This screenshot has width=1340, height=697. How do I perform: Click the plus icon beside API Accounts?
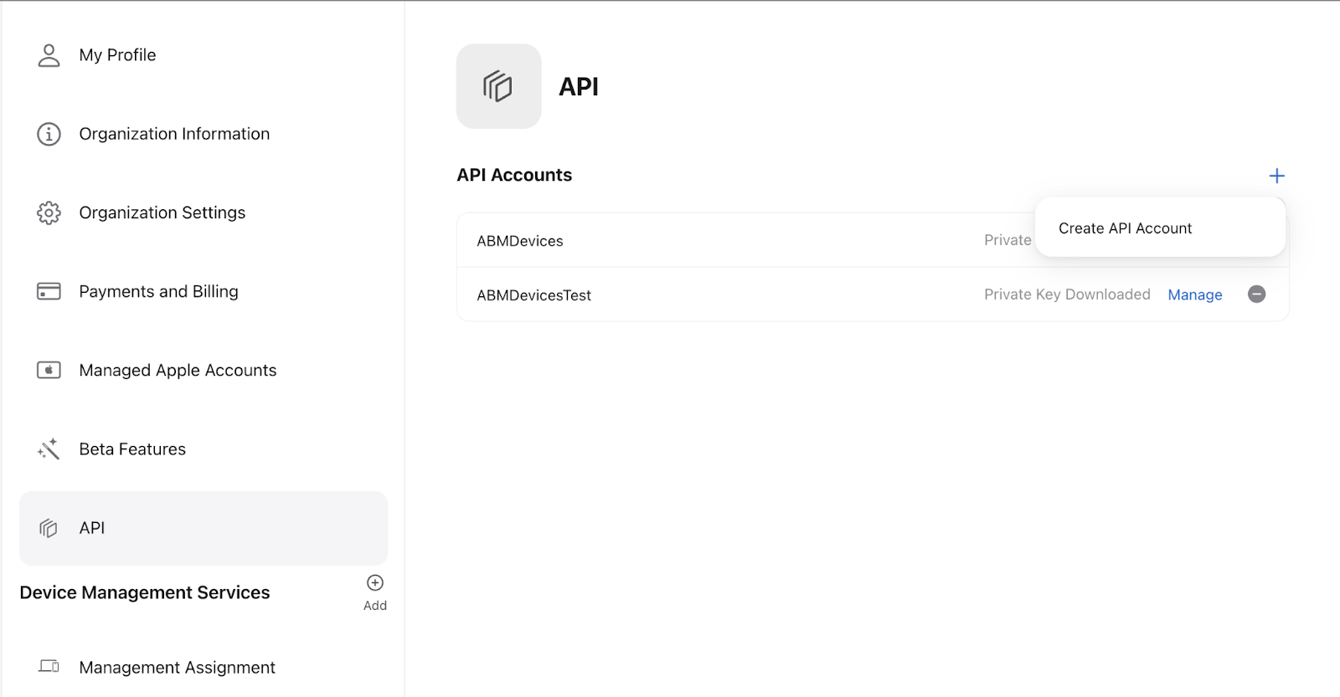[x=1276, y=176]
